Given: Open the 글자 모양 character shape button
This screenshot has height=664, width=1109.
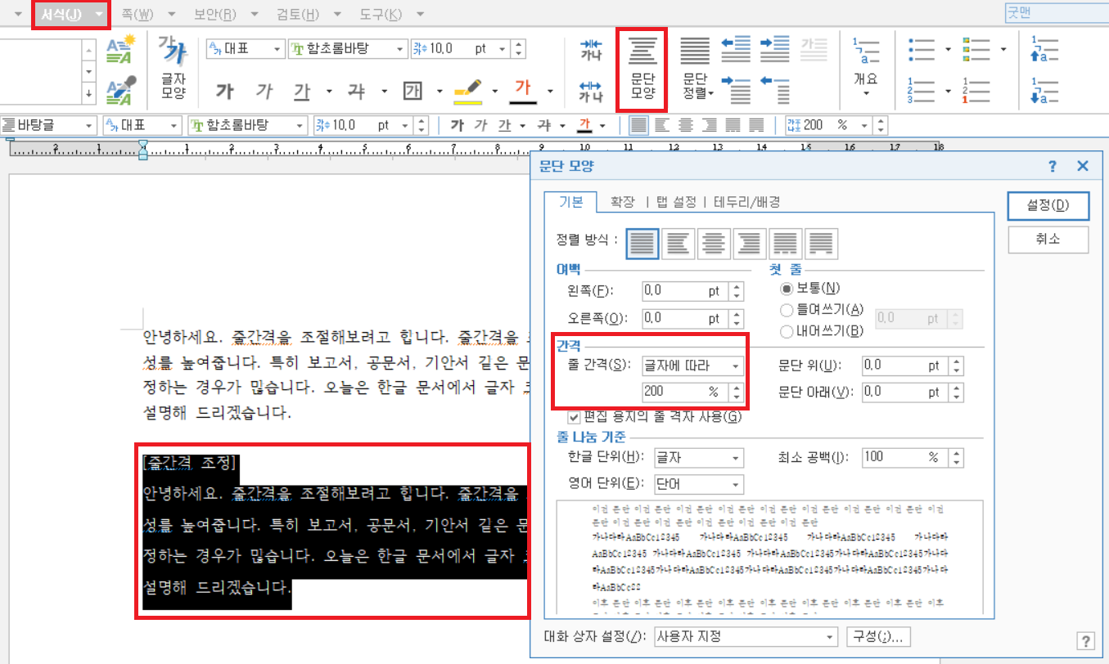Looking at the screenshot, I should tap(173, 67).
